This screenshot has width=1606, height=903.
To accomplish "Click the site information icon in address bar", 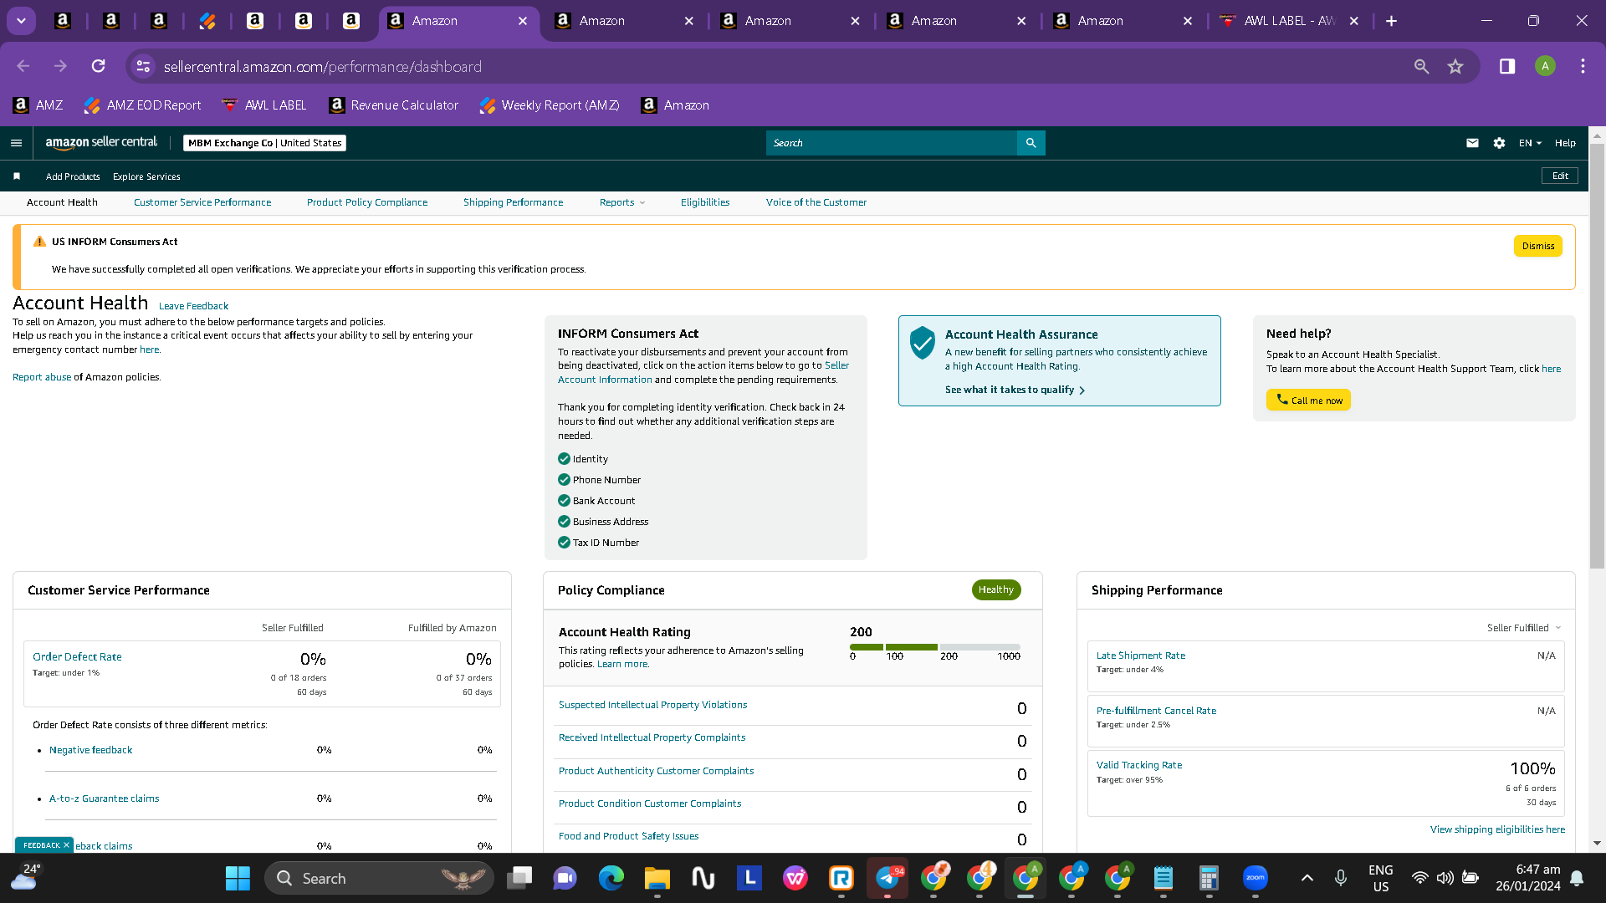I will (x=143, y=66).
